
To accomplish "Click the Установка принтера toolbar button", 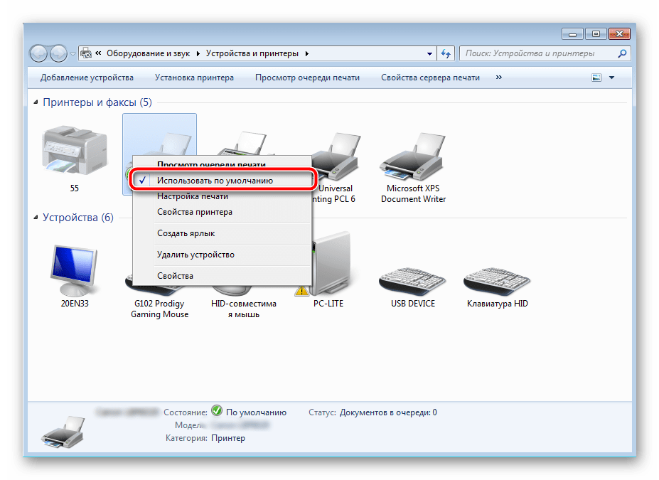I will pyautogui.click(x=194, y=78).
